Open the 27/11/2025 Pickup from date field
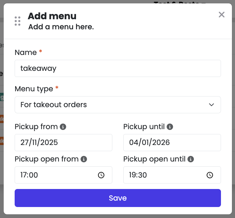This screenshot has width=235, height=218. (63, 143)
